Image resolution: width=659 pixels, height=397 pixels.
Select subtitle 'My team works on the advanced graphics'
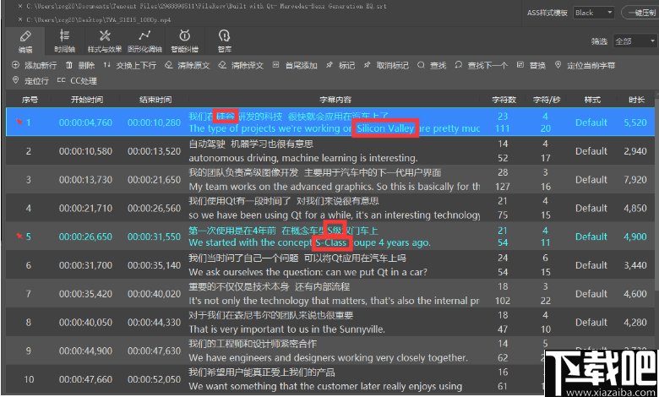click(334, 187)
